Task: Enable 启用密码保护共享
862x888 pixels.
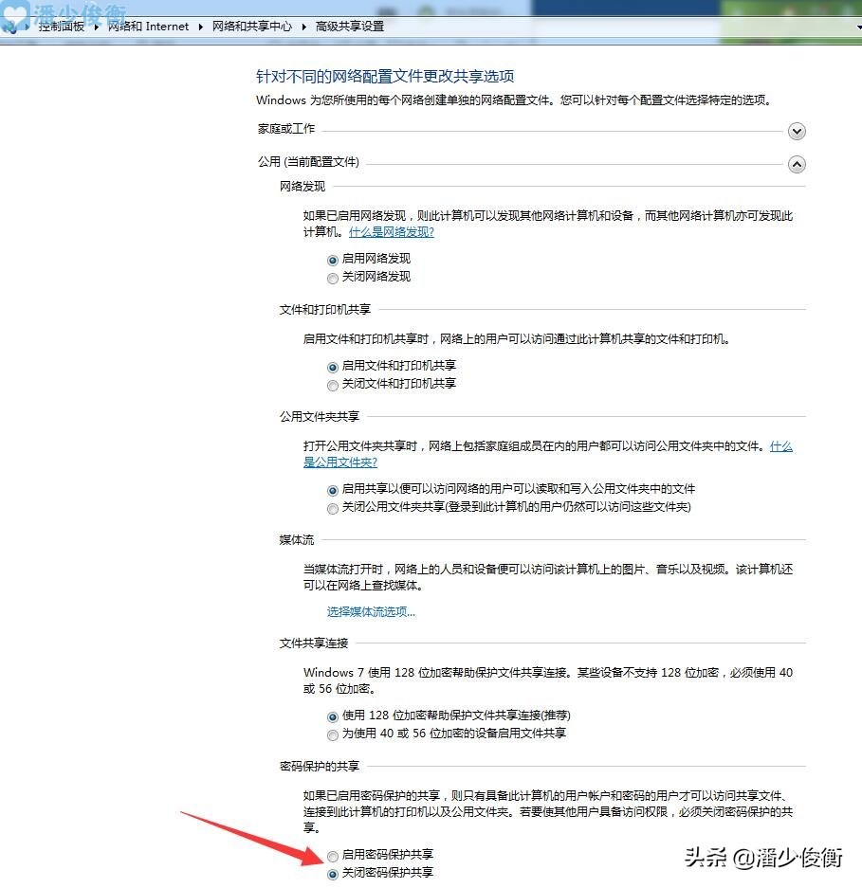Action: tap(332, 855)
